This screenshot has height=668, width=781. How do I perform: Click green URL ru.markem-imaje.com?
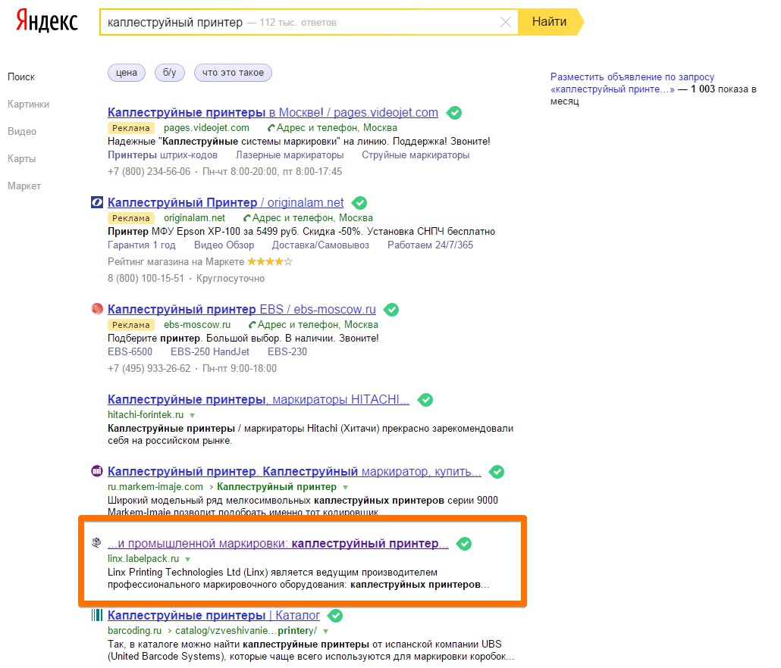pos(155,487)
